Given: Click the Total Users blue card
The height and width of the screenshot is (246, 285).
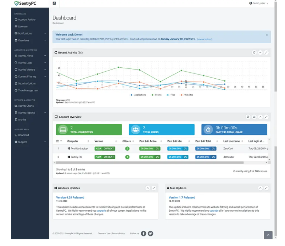Looking at the screenshot, I should [x=162, y=129].
